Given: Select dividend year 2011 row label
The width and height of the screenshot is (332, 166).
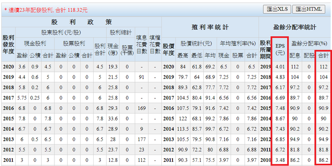Looking at the screenshot, I should click(x=8, y=160).
